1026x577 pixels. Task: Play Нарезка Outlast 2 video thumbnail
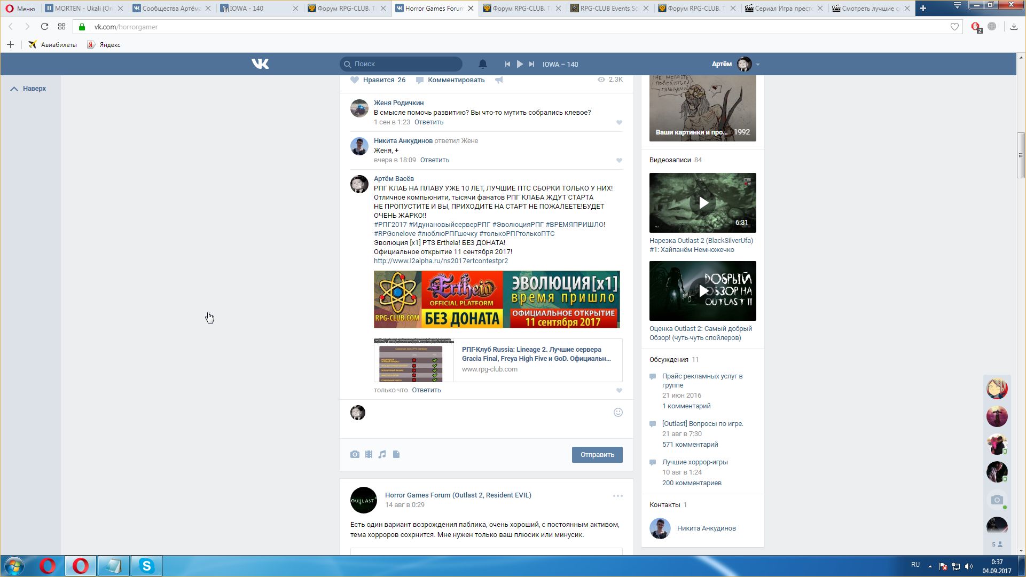(703, 203)
